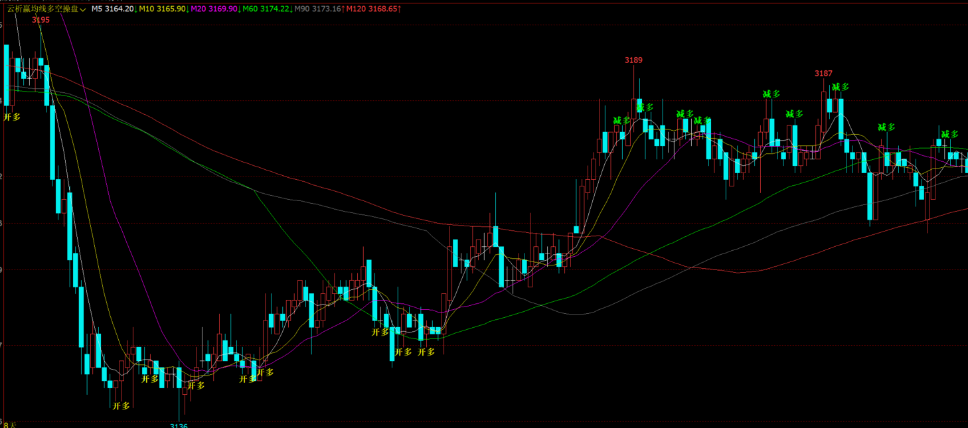This screenshot has width=968, height=428.
Task: Click the chevron beside the indicator name
Action: (x=82, y=9)
